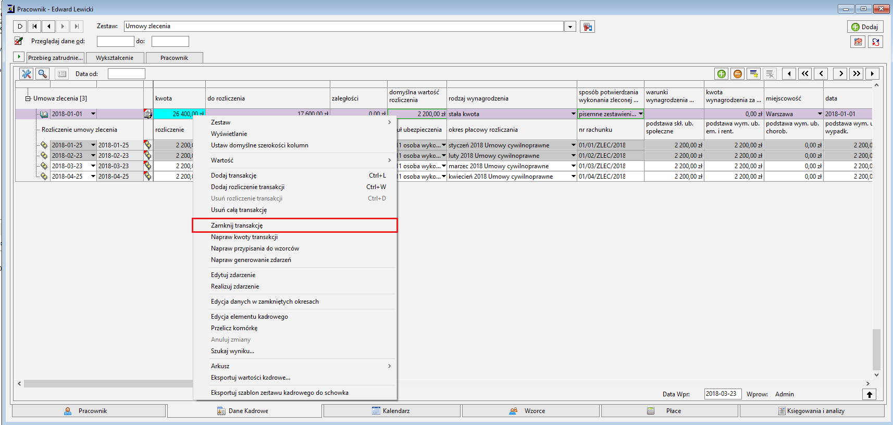Click Data Wpr field showing 2018-03-23

pyautogui.click(x=723, y=394)
